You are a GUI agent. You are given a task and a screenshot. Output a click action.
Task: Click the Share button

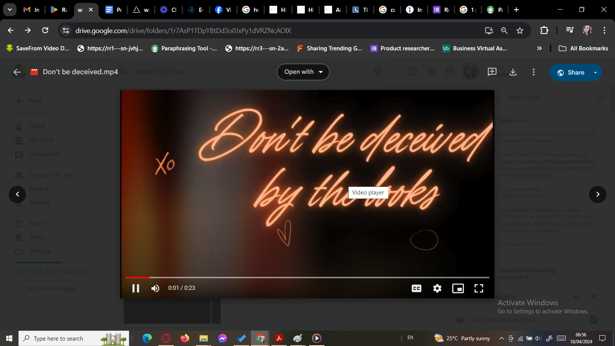570,72
